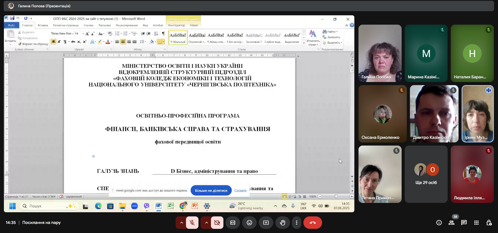Click the center alignment icon
Image resolution: width=498 pixels, height=233 pixels.
(123, 42)
